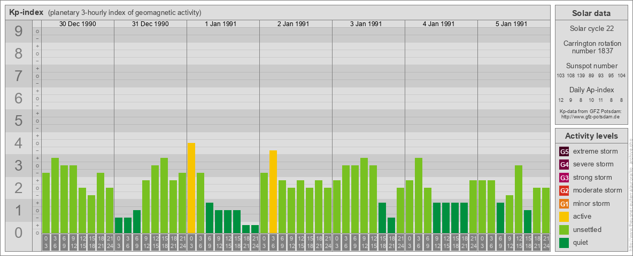Screen dimensions: 633x256
Task: Click the 1 Jan 1991 21-24h quiet bar
Action: [x=254, y=229]
